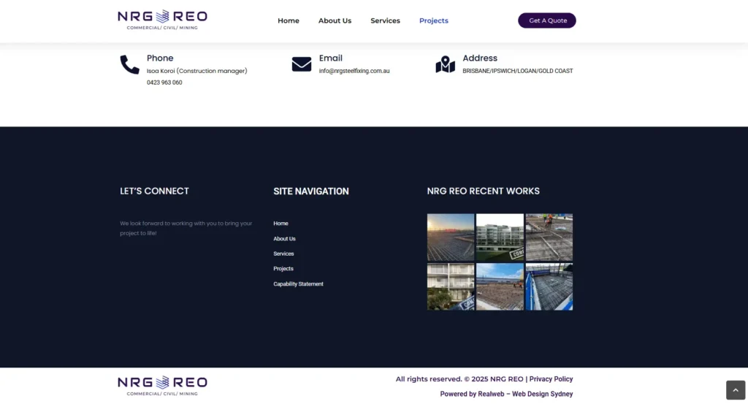
Task: Open the Home menu item in header
Action: (x=289, y=20)
